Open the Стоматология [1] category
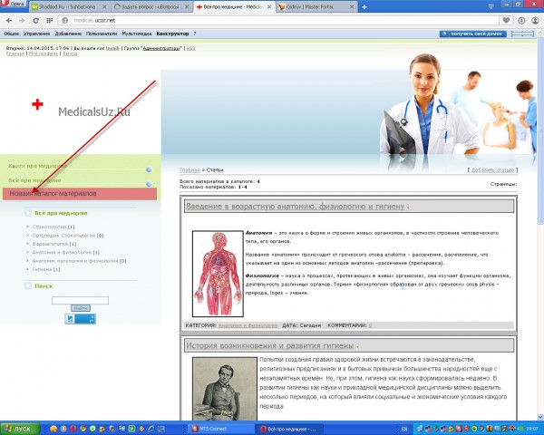The height and width of the screenshot is (435, 544). (x=53, y=227)
